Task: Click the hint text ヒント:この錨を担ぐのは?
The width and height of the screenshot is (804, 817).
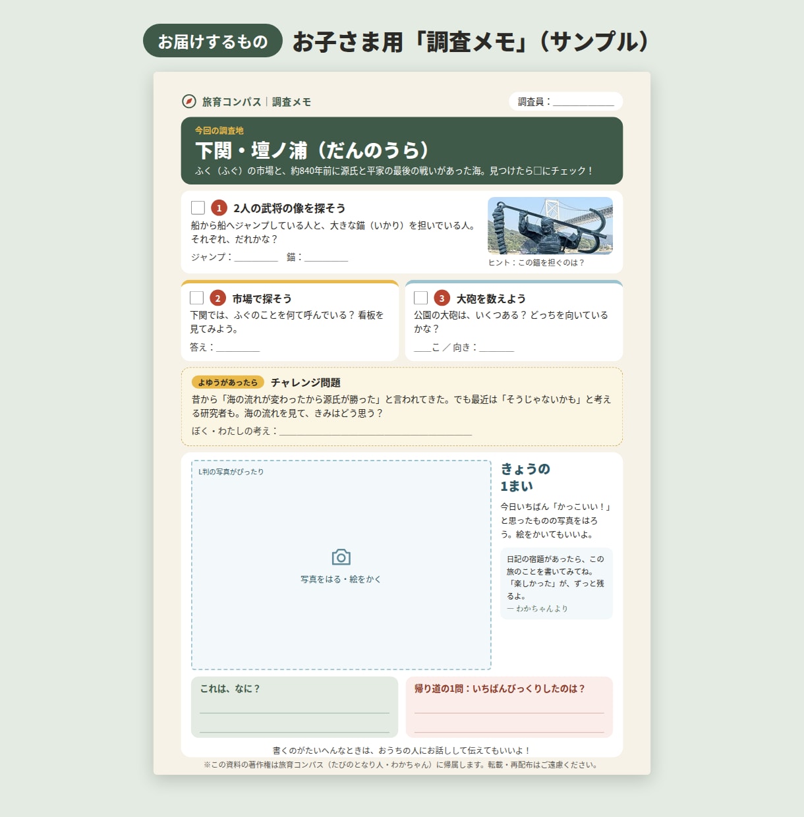Action: (x=536, y=262)
